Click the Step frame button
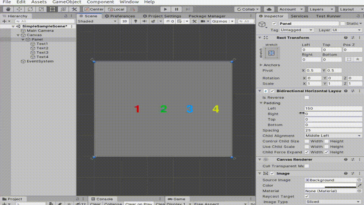 pyautogui.click(x=187, y=9)
